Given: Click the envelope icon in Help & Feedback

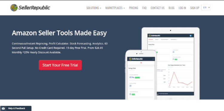Looking at the screenshot, I should 3,108.
